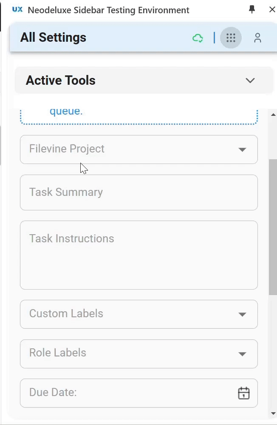
Task: Close the Neodeluxe sidebar panel
Action: (x=272, y=9)
